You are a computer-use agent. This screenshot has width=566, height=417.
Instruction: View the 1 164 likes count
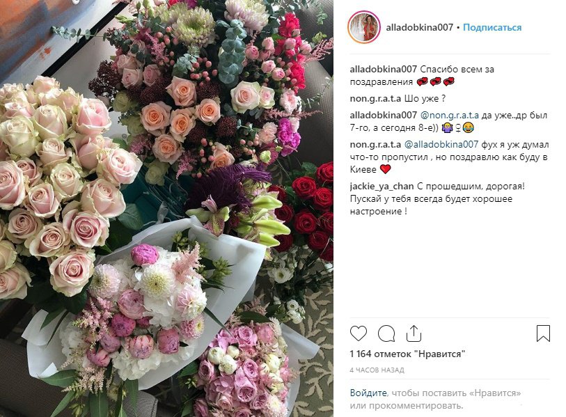[x=407, y=354]
